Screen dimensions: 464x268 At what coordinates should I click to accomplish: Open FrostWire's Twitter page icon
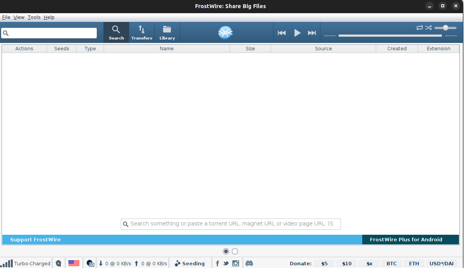226,263
